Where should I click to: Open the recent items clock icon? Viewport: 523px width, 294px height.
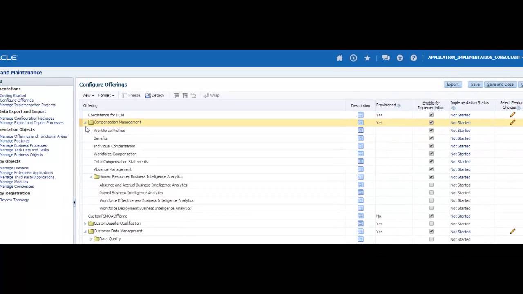pos(353,58)
